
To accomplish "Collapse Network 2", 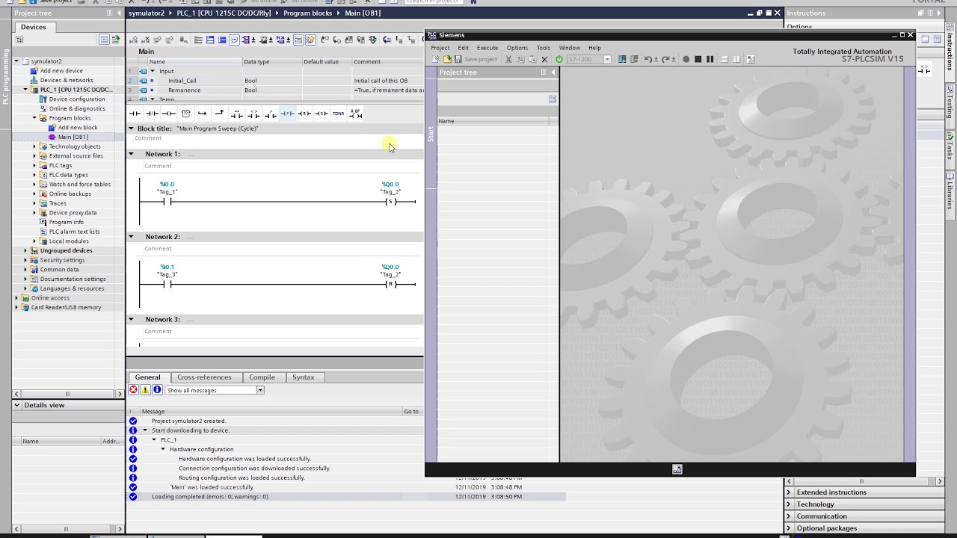I will coord(131,237).
